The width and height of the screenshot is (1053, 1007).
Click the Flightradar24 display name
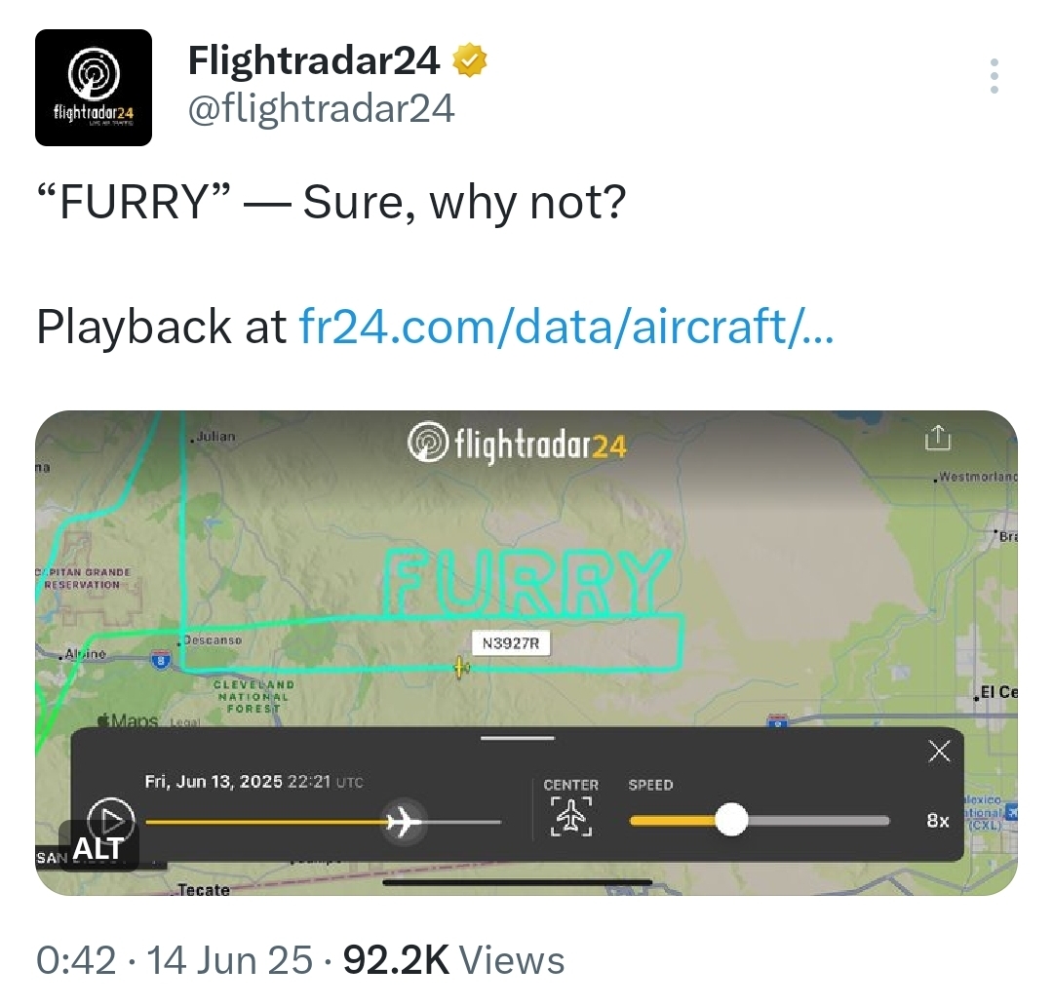click(314, 60)
